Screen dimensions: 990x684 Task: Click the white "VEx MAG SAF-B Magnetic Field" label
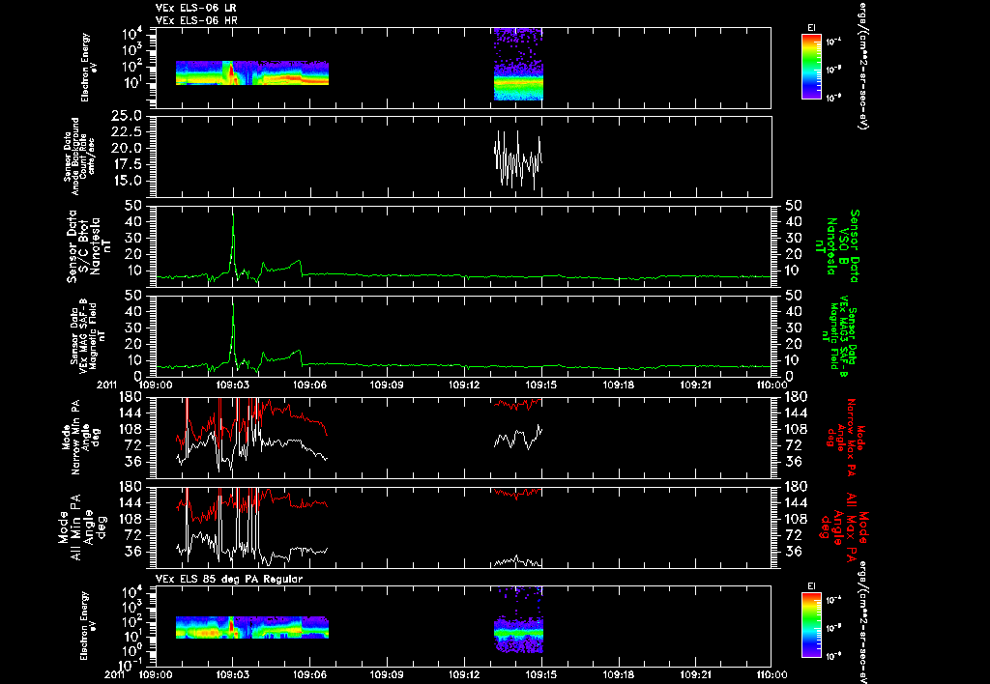point(88,334)
